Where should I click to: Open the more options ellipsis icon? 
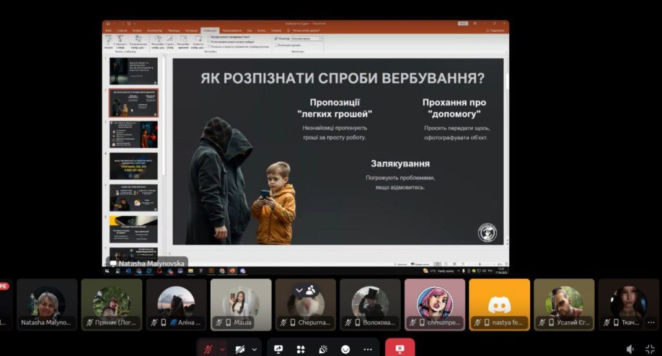pos(368,349)
